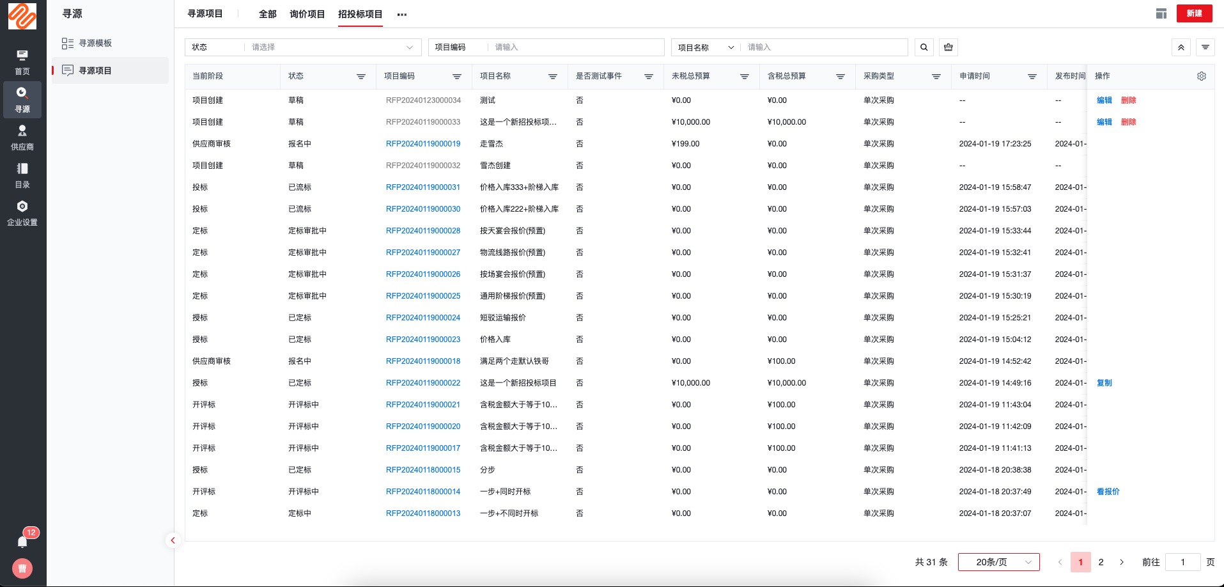Filter the 未税总预算 column header
Image resolution: width=1224 pixels, height=587 pixels.
745,76
